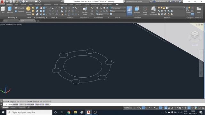Viewport: 205px width, 115px height.
Task: Toggle object snap in status bar
Action: tap(160, 108)
